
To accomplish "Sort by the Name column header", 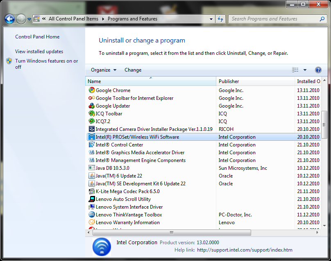I will click(151, 81).
